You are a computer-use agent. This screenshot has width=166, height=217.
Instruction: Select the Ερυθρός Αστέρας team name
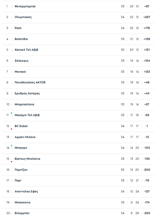click(27, 93)
